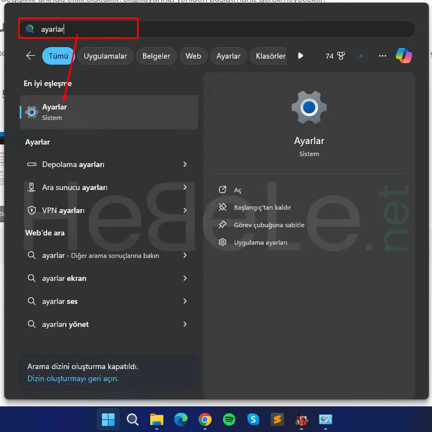This screenshot has height=432, width=432.
Task: Switch to the Belgeler filter tab
Action: coord(156,56)
